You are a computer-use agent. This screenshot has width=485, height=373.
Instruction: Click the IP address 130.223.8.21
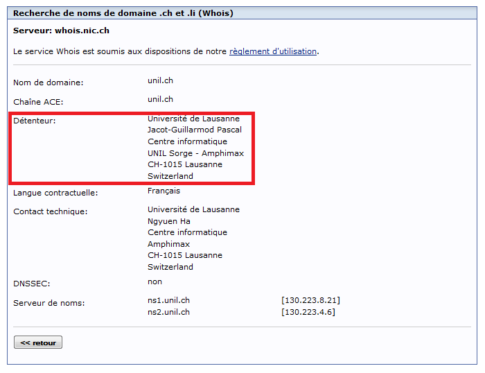[x=310, y=300]
